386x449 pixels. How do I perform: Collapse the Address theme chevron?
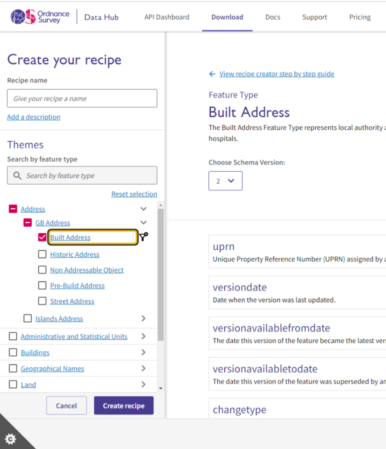coord(143,208)
